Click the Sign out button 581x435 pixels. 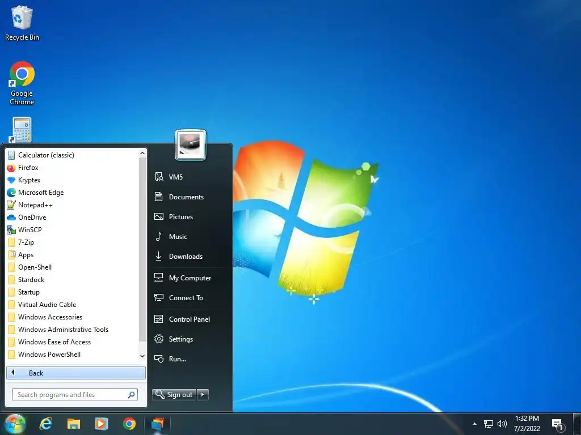pyautogui.click(x=174, y=395)
